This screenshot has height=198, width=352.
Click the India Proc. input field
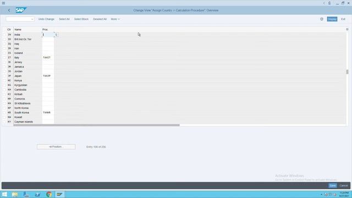(x=48, y=35)
